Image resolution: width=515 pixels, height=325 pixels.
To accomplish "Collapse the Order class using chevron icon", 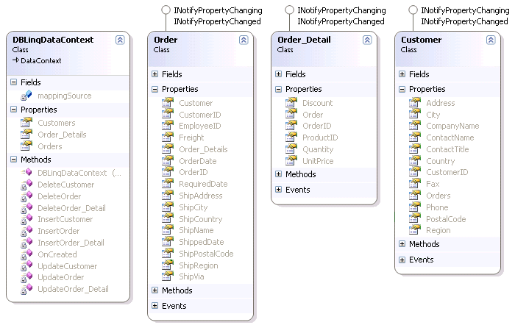I will [x=244, y=40].
